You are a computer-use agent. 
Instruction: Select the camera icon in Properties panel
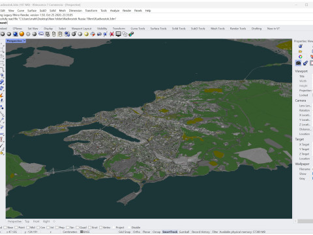click(x=298, y=63)
